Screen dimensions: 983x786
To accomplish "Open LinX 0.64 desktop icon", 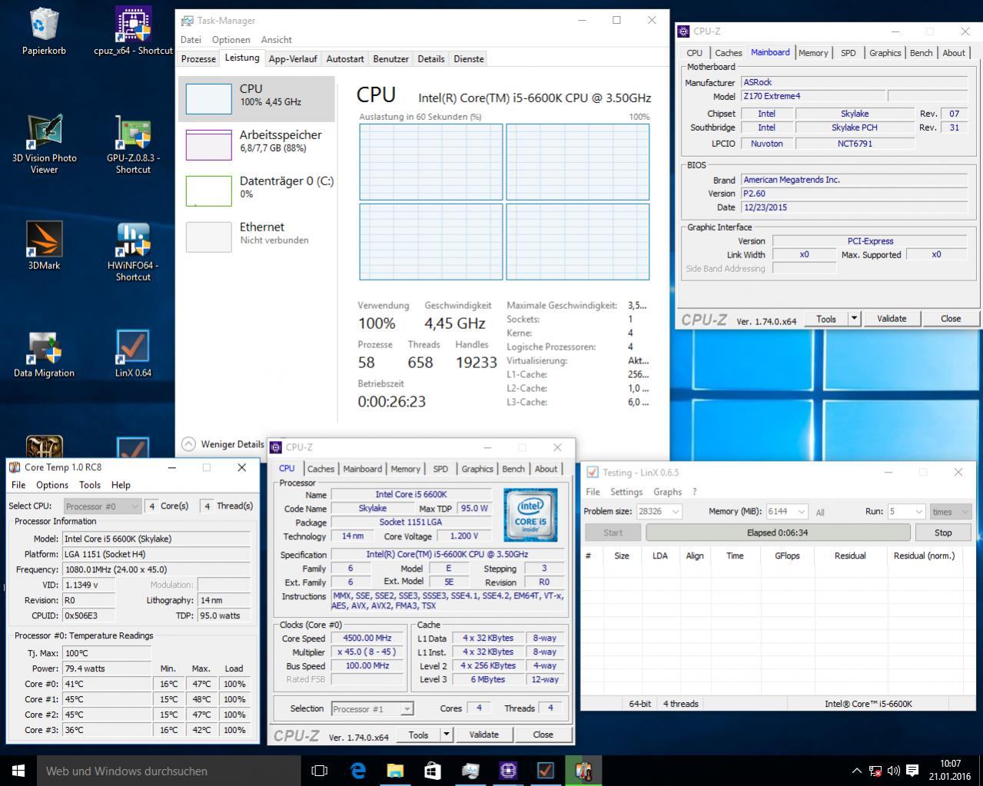I will (133, 354).
